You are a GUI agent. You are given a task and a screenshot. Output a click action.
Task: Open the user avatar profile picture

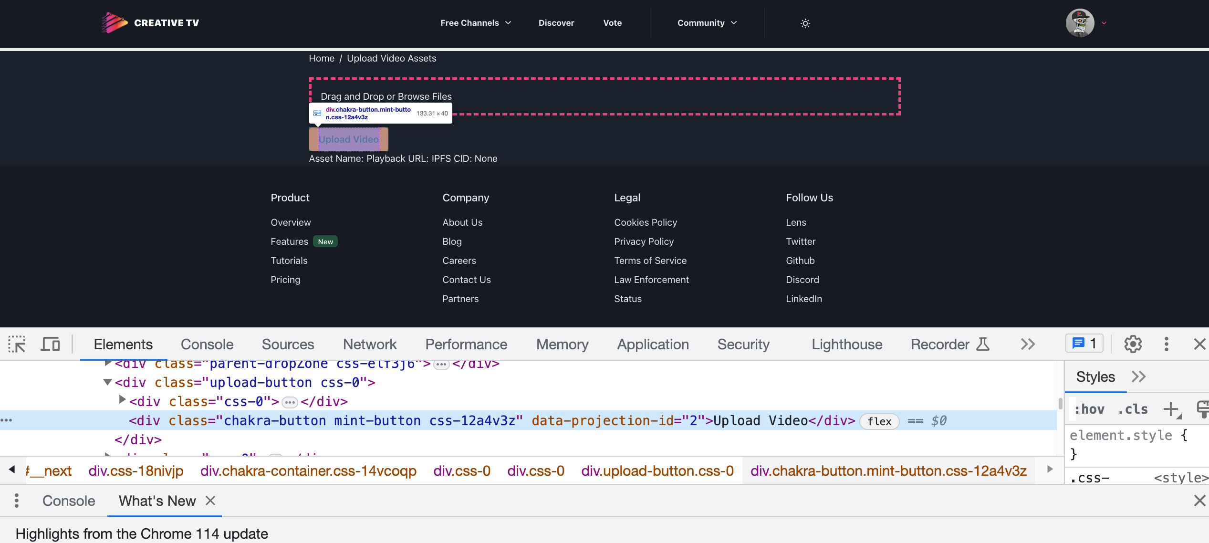(x=1080, y=22)
